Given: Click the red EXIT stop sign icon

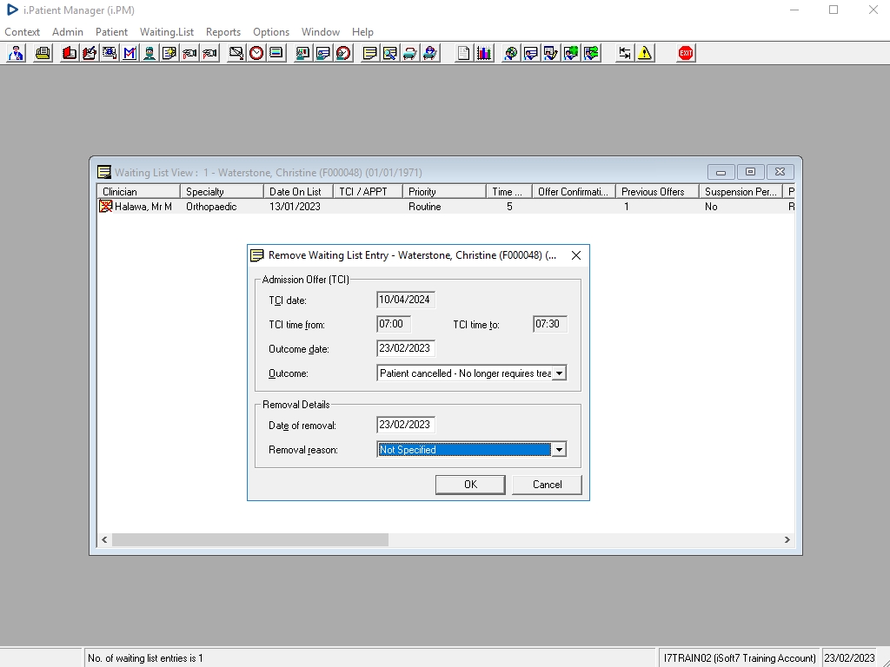Looking at the screenshot, I should pyautogui.click(x=686, y=53).
